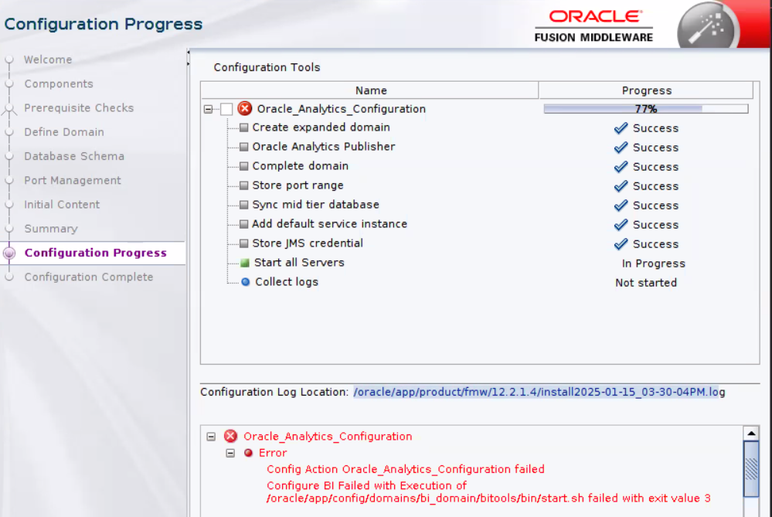772x517 pixels.
Task: Click the error log scrollbar up arrow
Action: pyautogui.click(x=751, y=434)
